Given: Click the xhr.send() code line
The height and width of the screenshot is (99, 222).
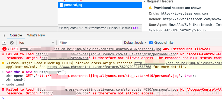Looking at the screenshot, I should pos(16,80).
